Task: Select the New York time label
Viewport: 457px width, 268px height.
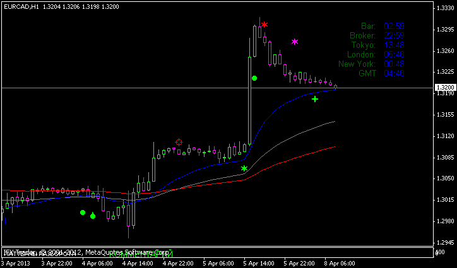Action: [x=357, y=64]
